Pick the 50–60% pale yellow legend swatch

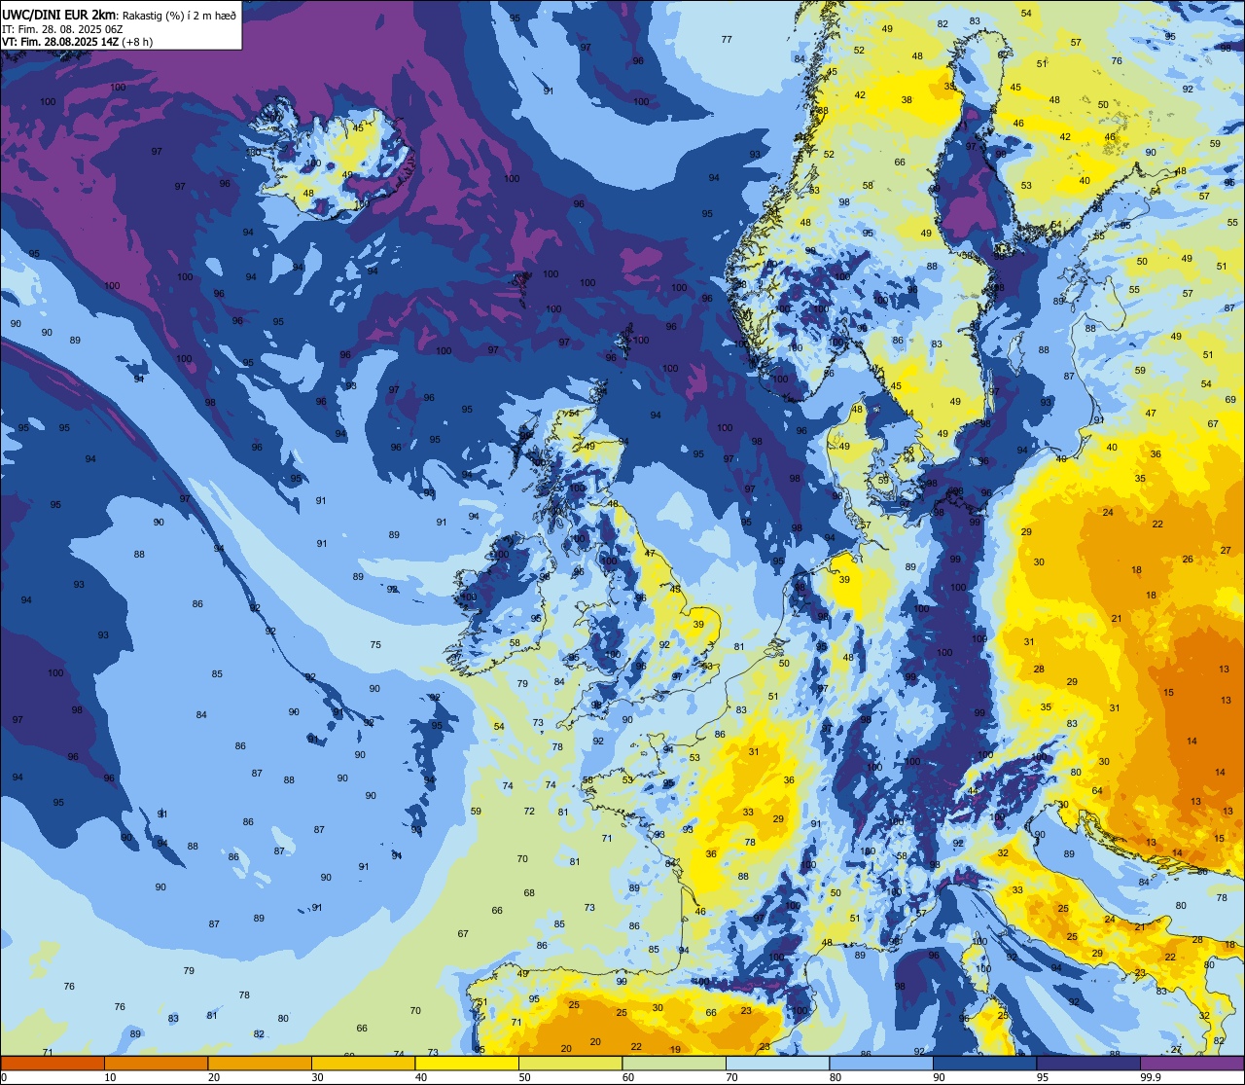click(x=570, y=1063)
